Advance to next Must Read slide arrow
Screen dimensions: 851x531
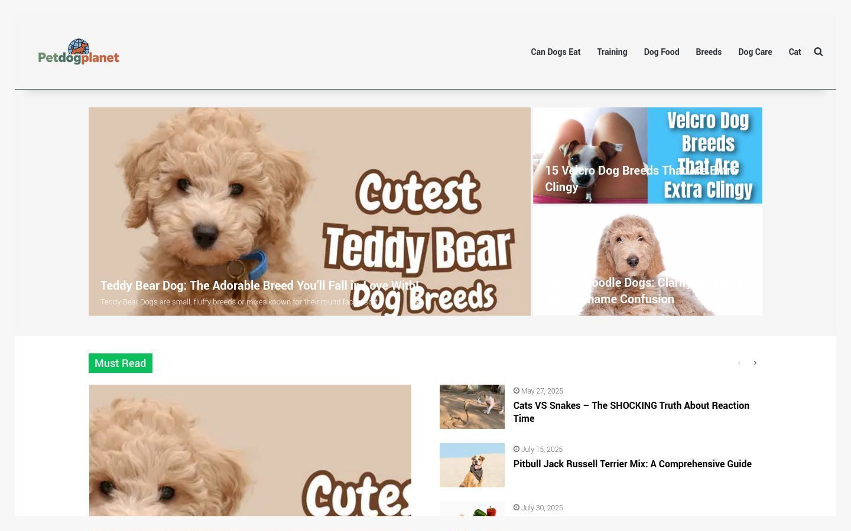(755, 363)
